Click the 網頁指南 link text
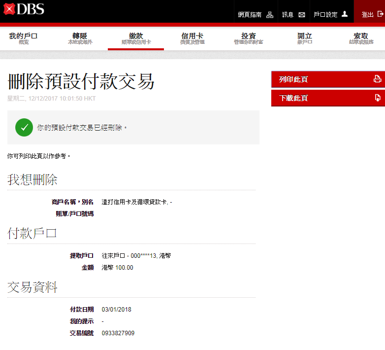The image size is (385, 350). pos(250,15)
